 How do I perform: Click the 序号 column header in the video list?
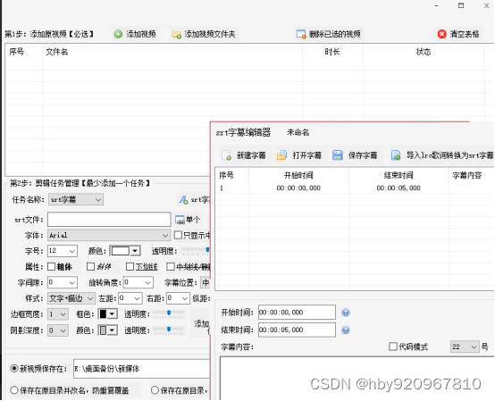(x=24, y=52)
